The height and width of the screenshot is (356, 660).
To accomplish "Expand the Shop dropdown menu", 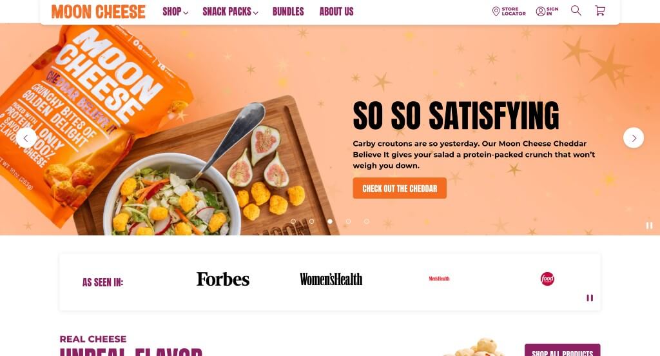I will (x=175, y=12).
